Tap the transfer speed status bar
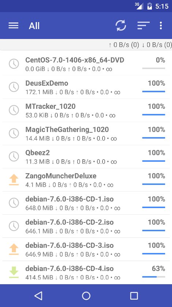The height and width of the screenshot is (307, 172). [86, 45]
